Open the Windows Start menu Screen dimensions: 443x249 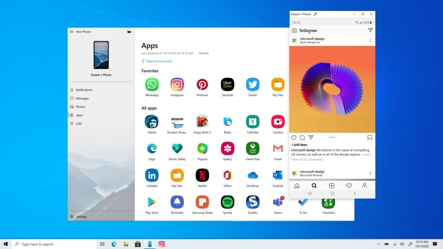click(6, 244)
